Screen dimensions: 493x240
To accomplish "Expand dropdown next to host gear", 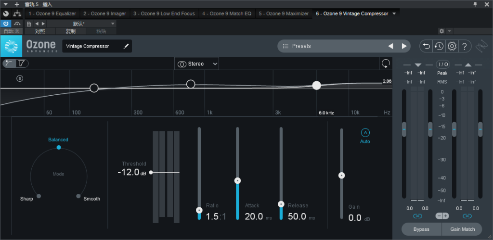I will click(x=449, y=31).
